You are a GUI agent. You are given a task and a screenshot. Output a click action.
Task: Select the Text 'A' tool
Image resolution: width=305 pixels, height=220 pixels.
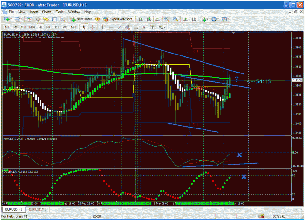tap(144, 27)
